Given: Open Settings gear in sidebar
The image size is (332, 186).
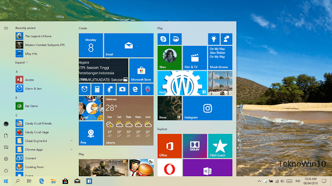Looking at the screenshot, I should pos(6,159).
